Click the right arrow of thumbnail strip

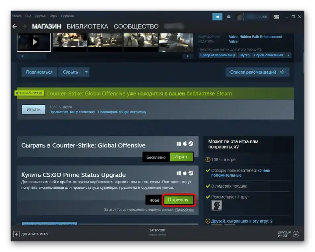tap(188, 56)
